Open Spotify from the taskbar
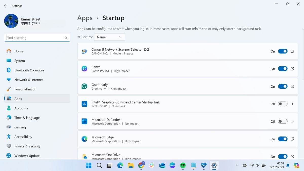304x171 pixels. pyautogui.click(x=183, y=165)
